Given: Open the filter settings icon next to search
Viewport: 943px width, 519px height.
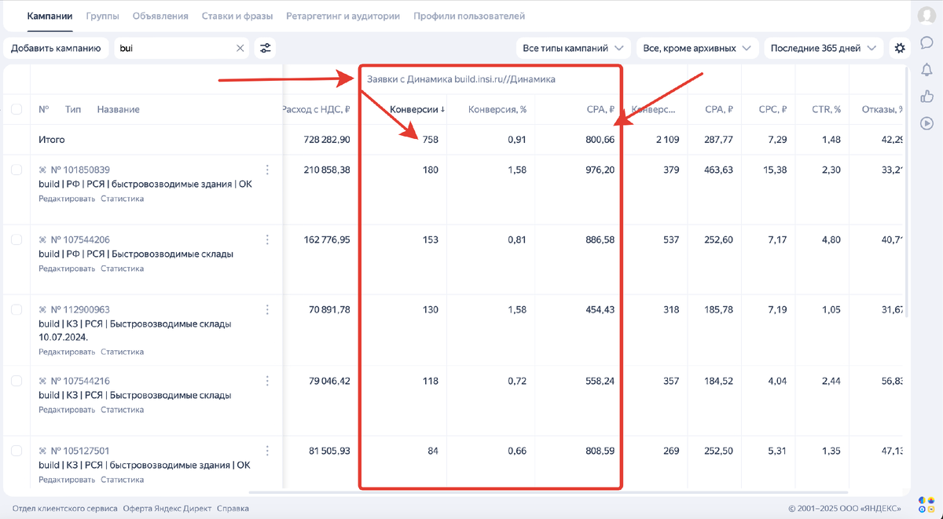Looking at the screenshot, I should tap(266, 49).
